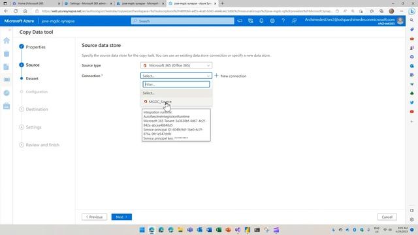Switch to Settings - Microsoft 365 admin tab

88,3
